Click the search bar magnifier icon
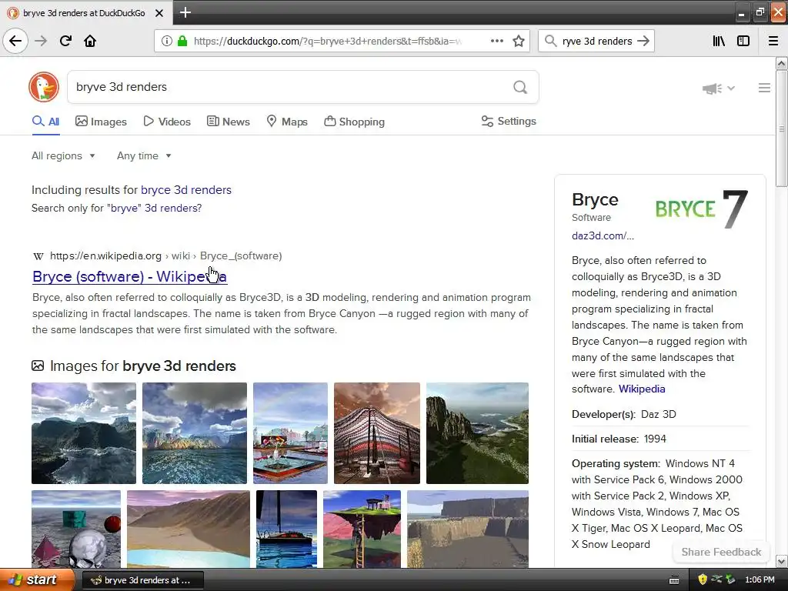 point(551,41)
